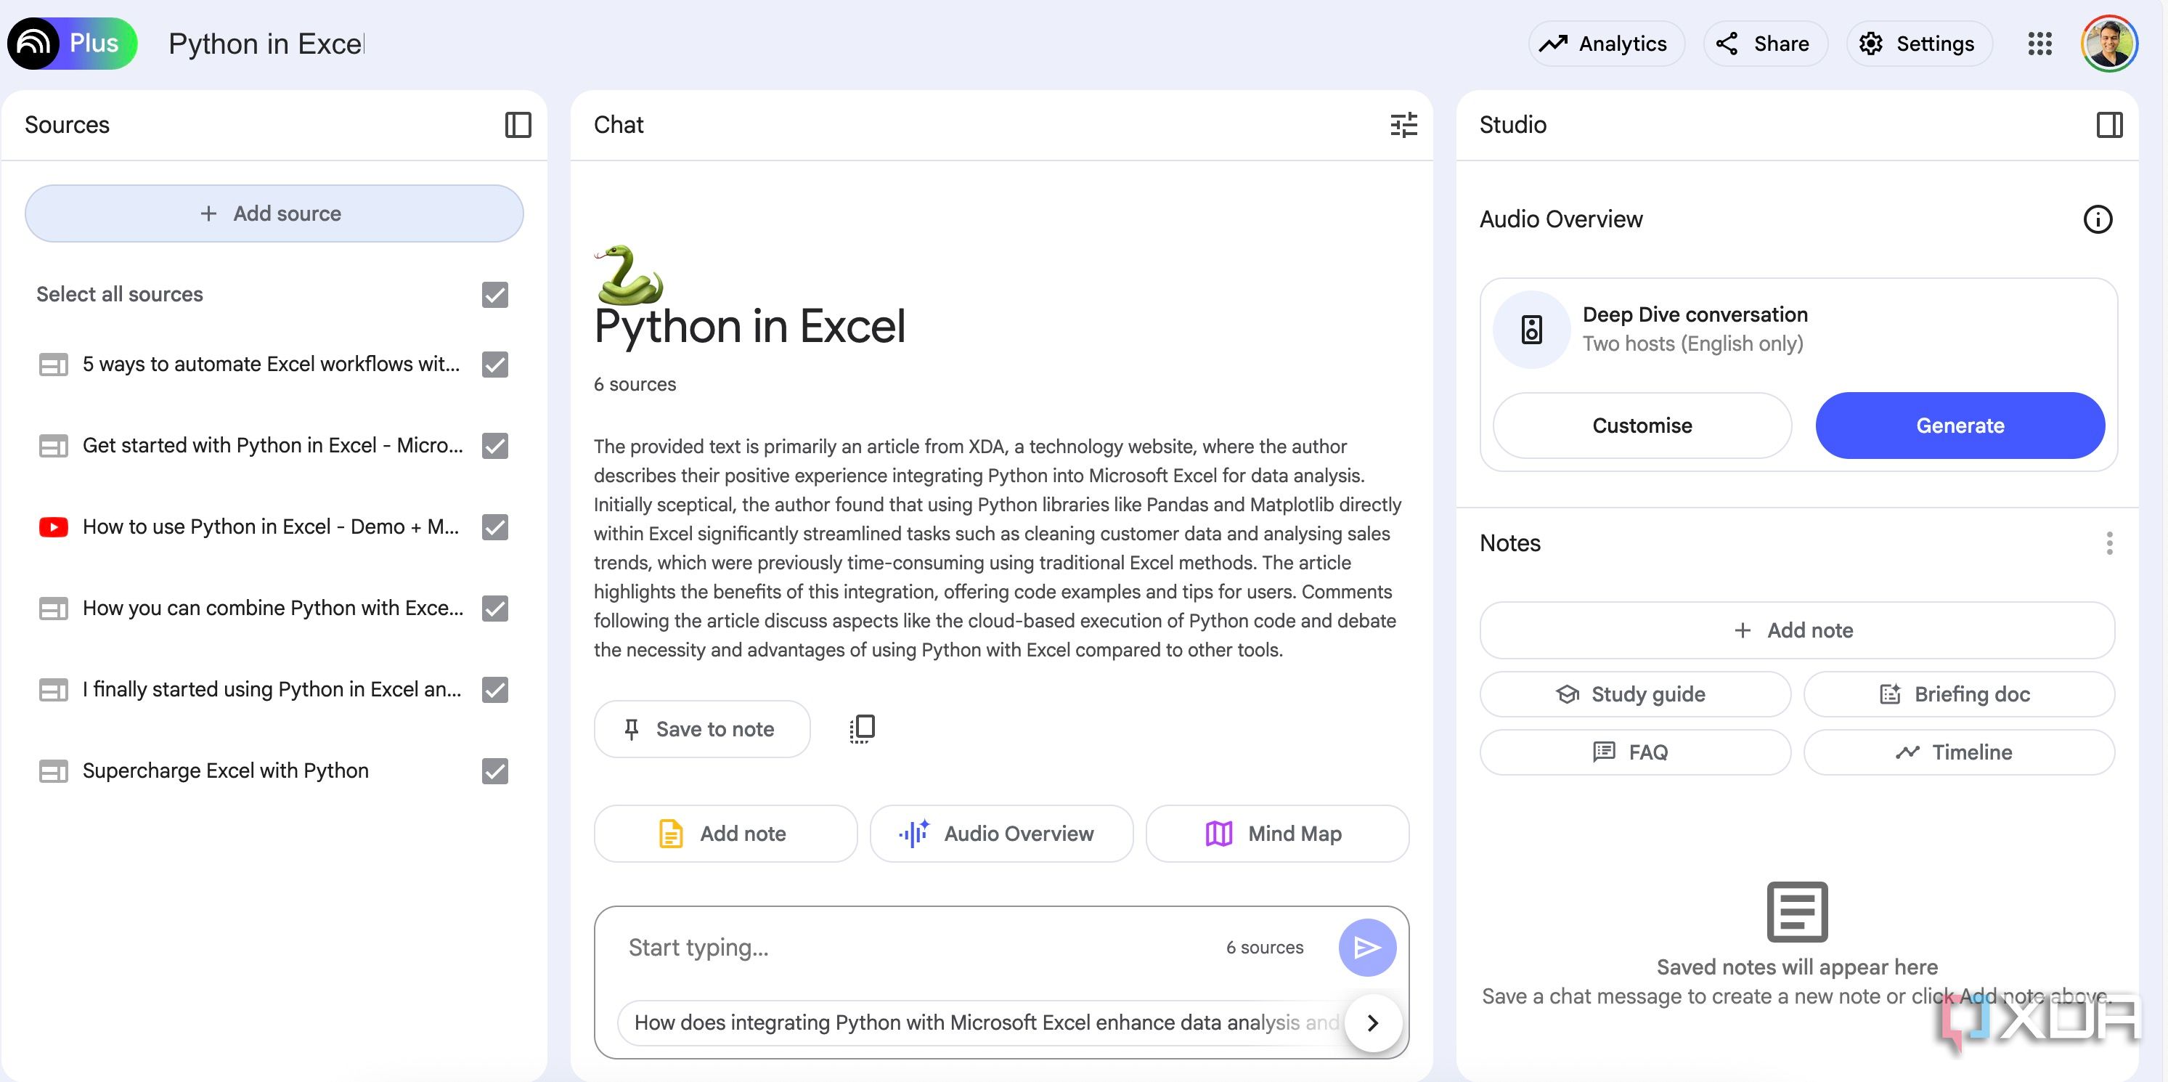2168x1082 pixels.
Task: Generate a Briefing doc
Action: 1958,693
